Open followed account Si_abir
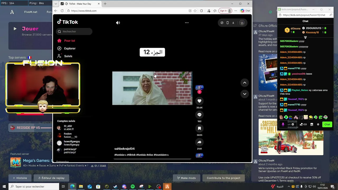This screenshot has height=190, width=338. click(65, 128)
